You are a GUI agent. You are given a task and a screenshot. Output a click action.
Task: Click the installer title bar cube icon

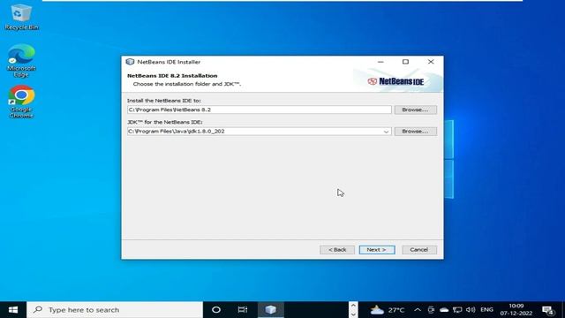130,62
